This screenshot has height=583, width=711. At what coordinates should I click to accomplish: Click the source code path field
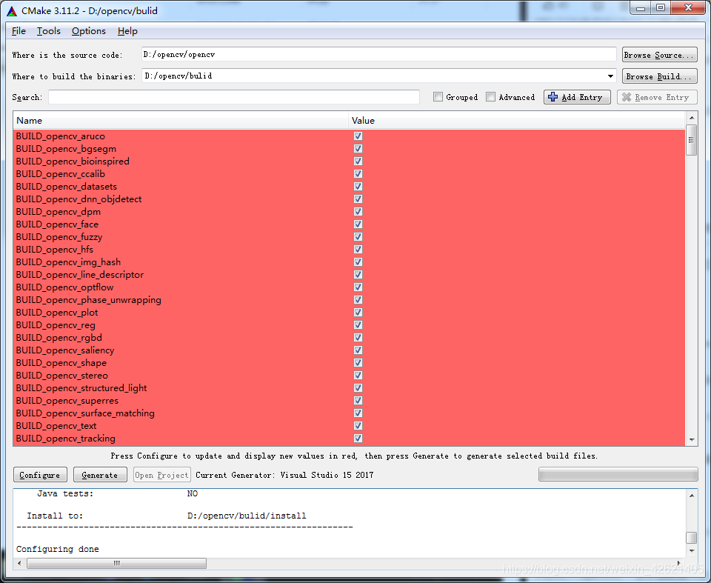click(x=378, y=54)
